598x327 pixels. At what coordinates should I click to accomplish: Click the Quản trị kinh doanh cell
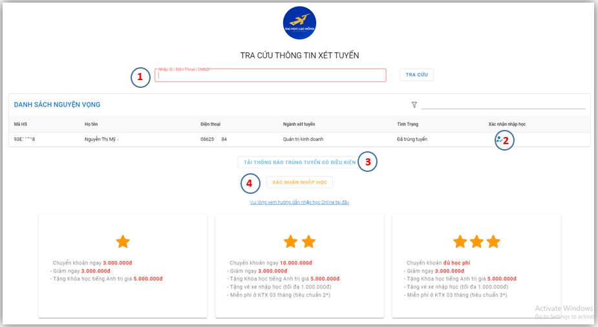pyautogui.click(x=303, y=139)
